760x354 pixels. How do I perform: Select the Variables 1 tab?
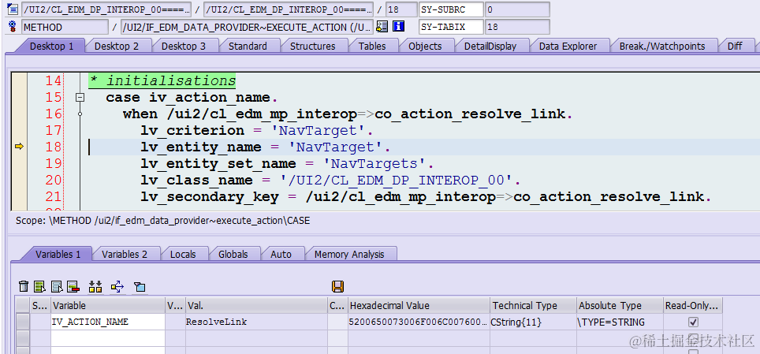coord(58,254)
